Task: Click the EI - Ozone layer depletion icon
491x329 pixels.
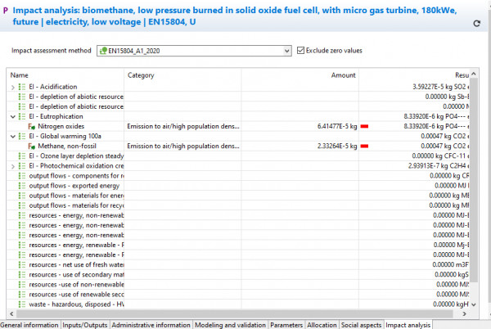Action: coord(22,155)
